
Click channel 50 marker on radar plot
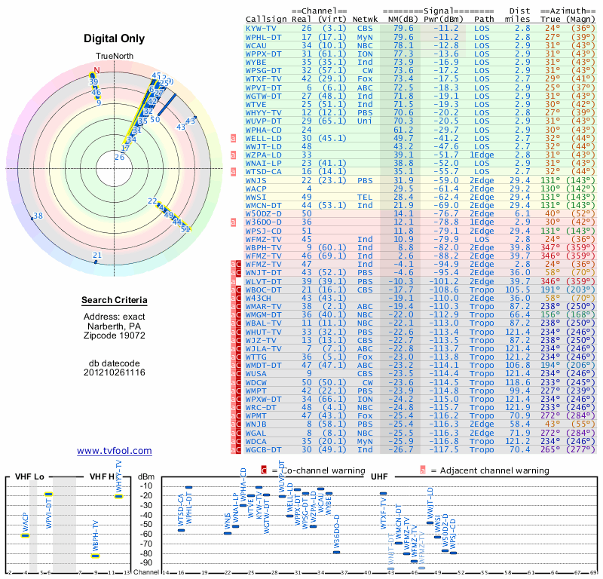[155, 119]
